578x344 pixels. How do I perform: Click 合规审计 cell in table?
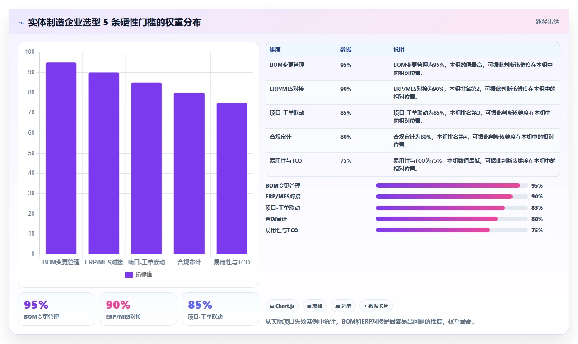pos(281,137)
